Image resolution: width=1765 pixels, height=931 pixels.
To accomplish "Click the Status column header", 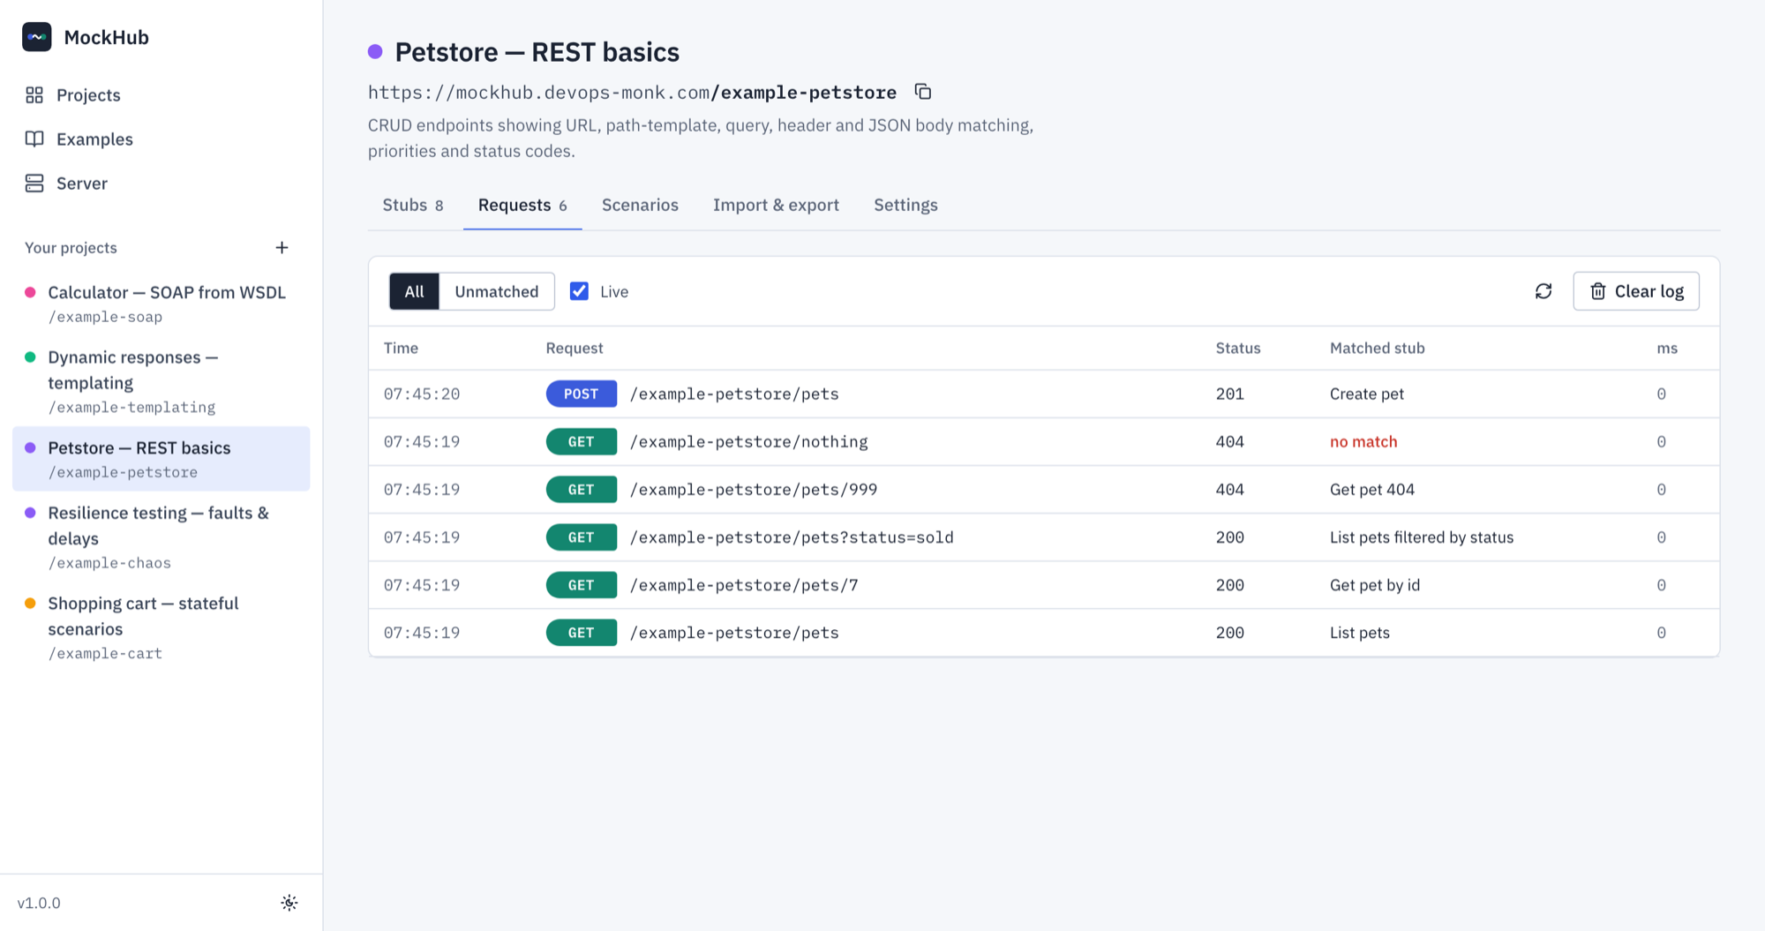I will click(1237, 348).
